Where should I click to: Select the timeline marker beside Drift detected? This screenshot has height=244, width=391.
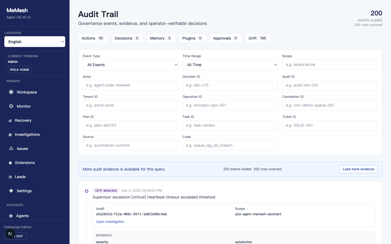coord(87,191)
